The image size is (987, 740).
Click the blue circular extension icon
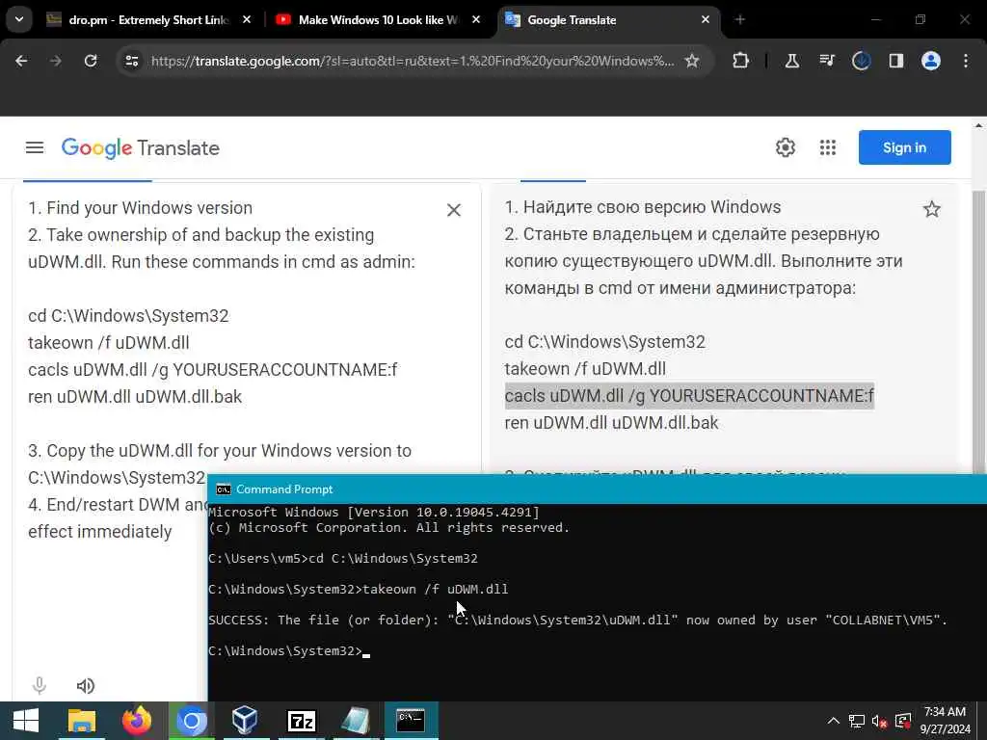861,61
